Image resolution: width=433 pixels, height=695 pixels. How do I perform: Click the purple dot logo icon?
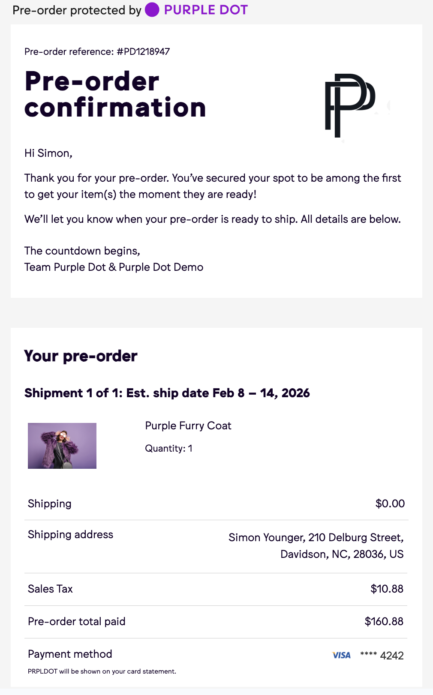coord(152,10)
